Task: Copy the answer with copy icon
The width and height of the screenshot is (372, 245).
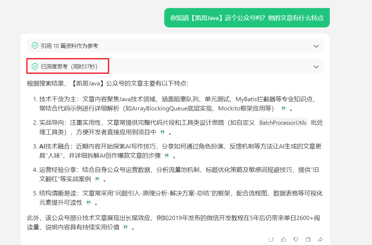Action: pyautogui.click(x=308, y=239)
